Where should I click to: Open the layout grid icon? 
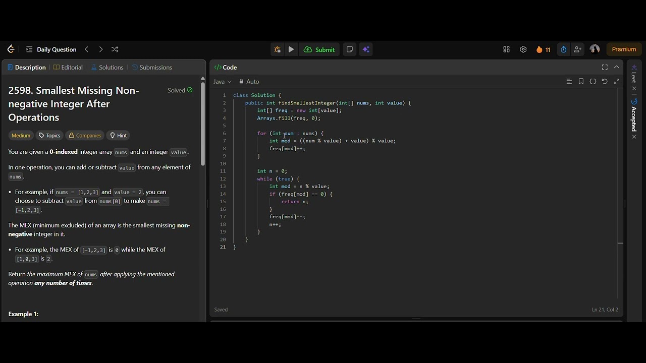pyautogui.click(x=506, y=49)
